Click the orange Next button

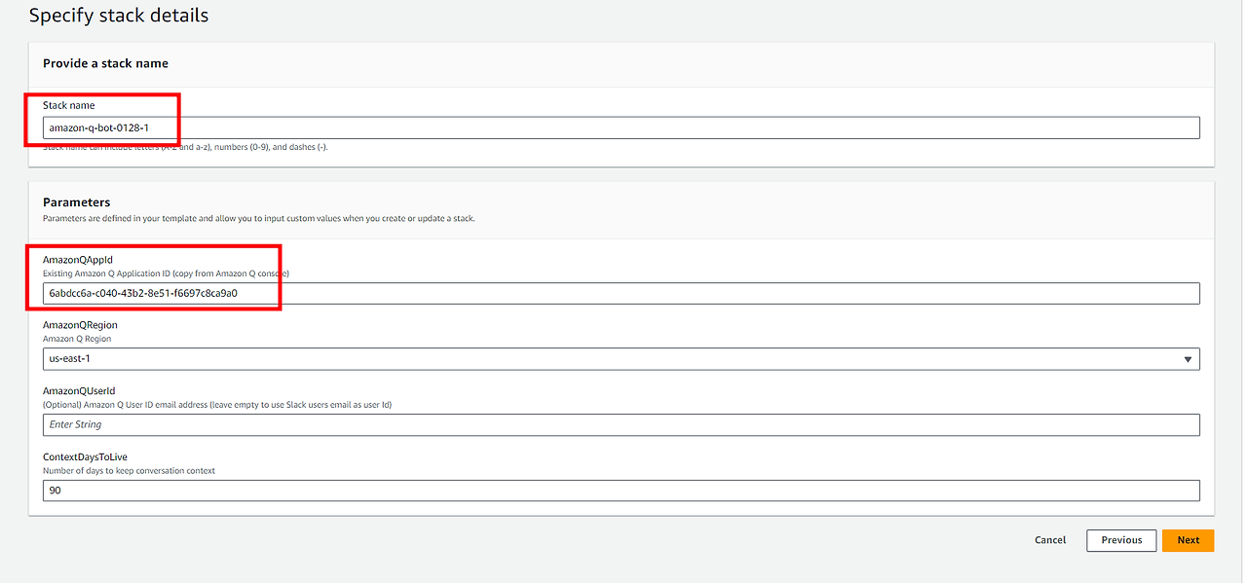1188,540
